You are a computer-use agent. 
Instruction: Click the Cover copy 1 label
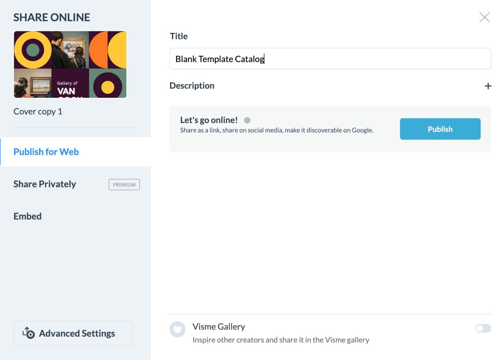[x=38, y=111]
